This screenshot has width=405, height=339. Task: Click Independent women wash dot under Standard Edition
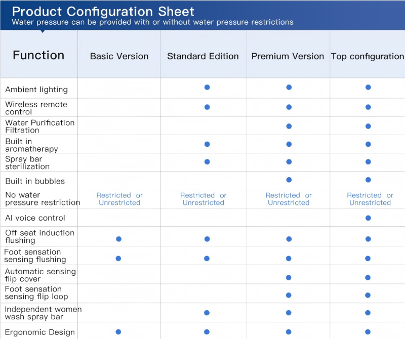[207, 313]
